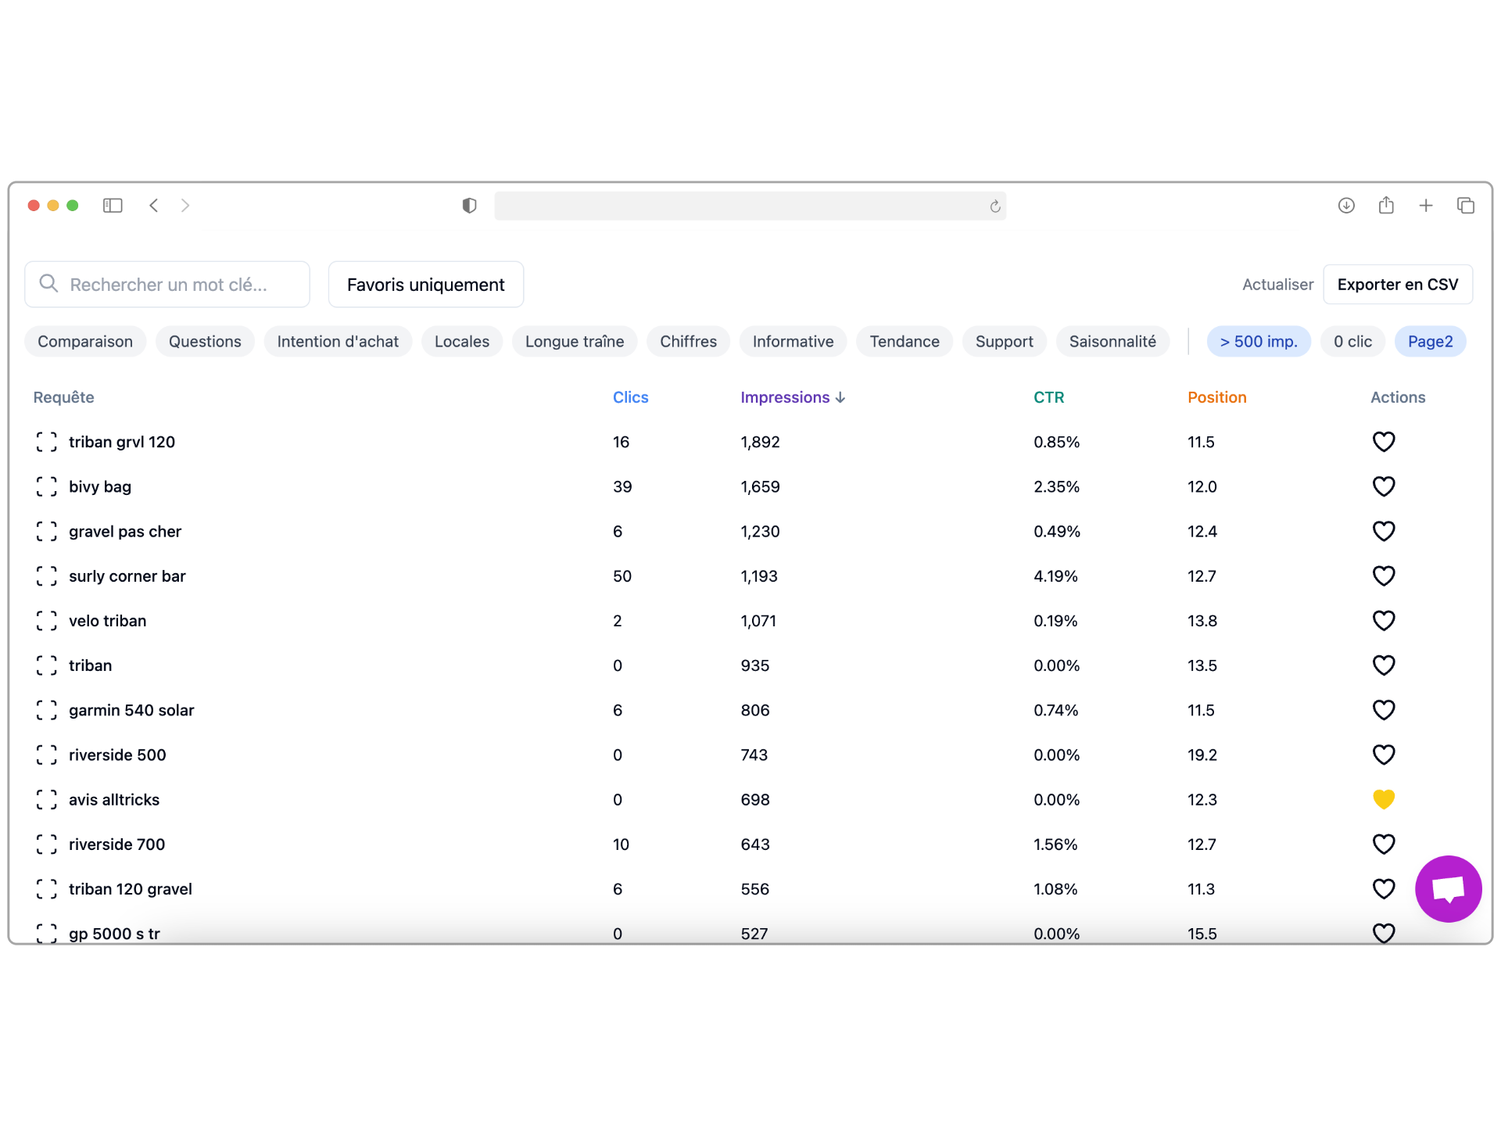
Task: Select the 'Comparaison' filter tab
Action: [x=83, y=341]
